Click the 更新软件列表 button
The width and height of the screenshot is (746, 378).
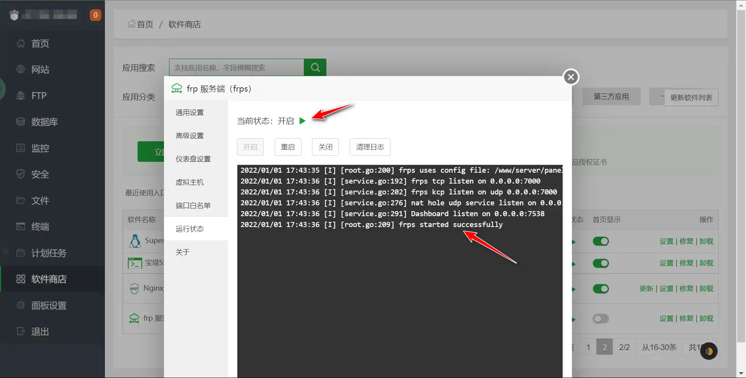[691, 98]
